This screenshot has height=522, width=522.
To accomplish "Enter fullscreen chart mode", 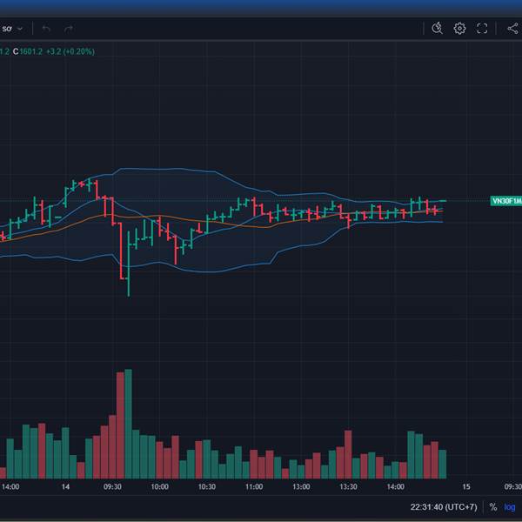I will click(482, 29).
